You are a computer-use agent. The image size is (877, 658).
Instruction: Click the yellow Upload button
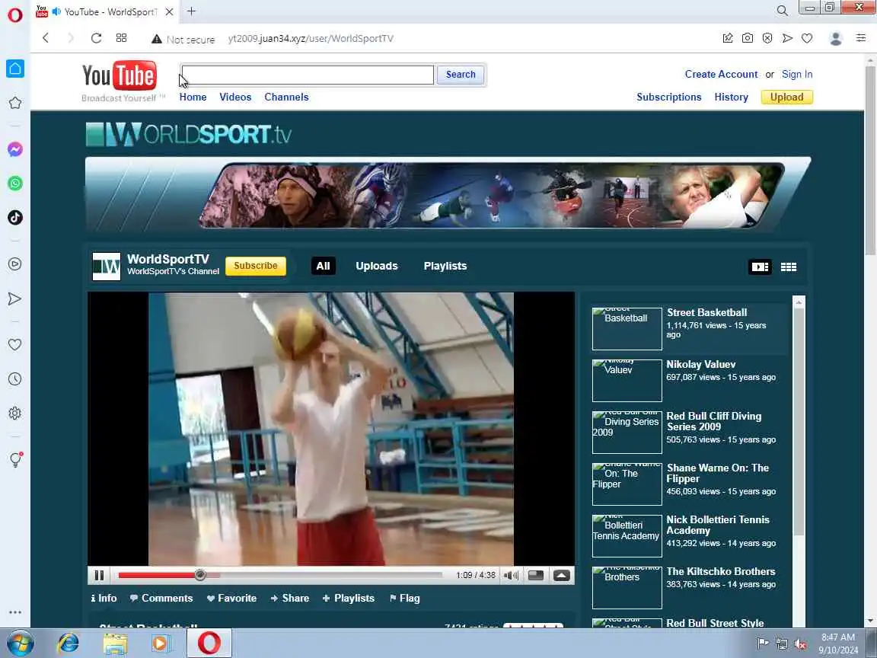[x=786, y=97]
